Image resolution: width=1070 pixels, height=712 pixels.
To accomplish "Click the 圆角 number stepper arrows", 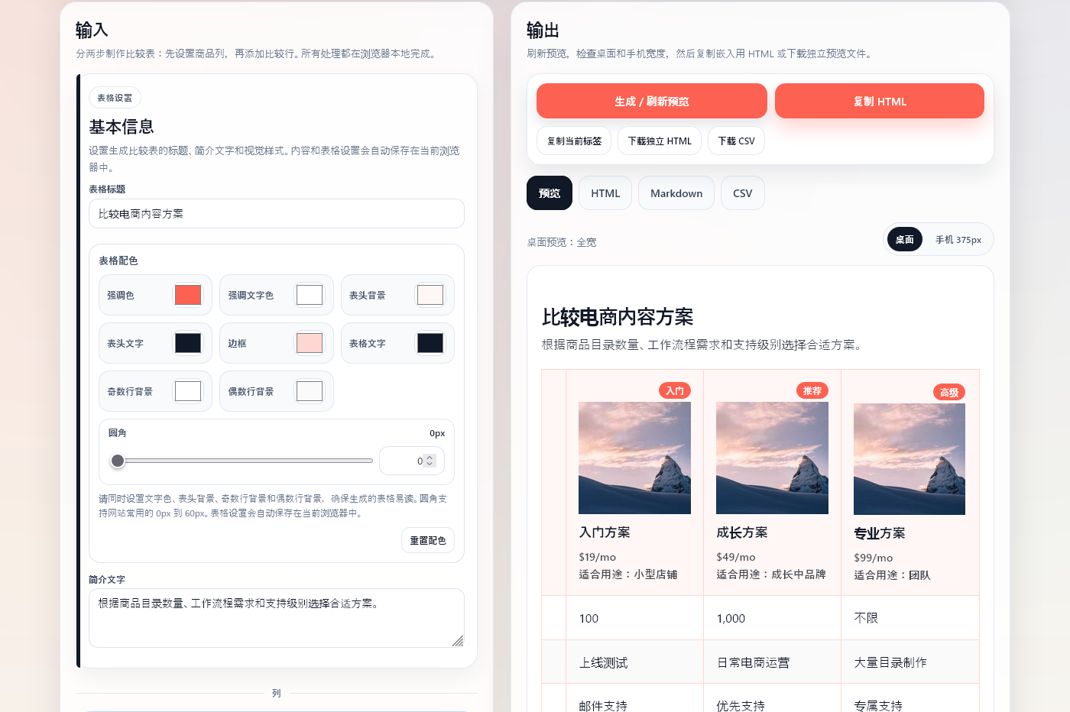I will pos(430,461).
